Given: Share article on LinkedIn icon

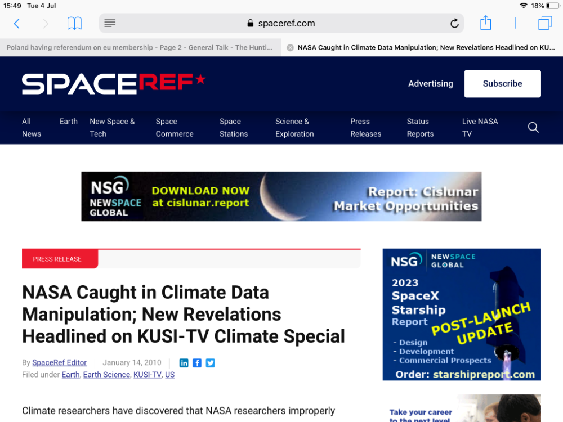Looking at the screenshot, I should tap(184, 363).
